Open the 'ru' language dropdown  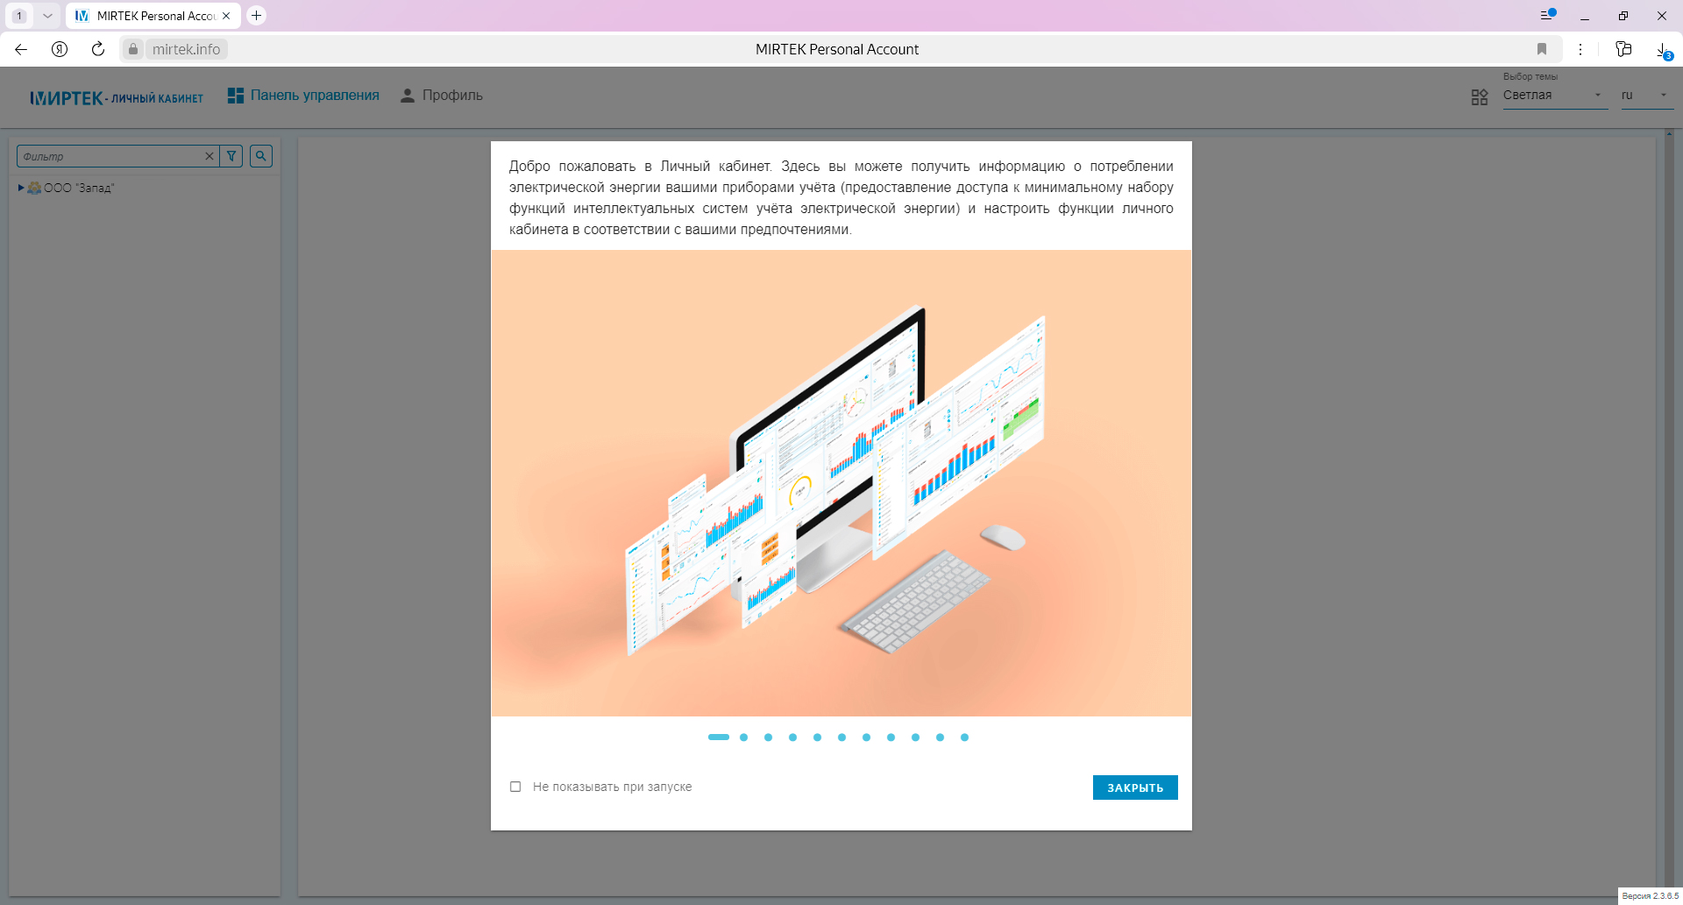pyautogui.click(x=1646, y=96)
